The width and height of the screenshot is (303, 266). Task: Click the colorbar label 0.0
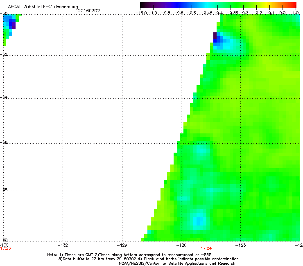coord(283,13)
